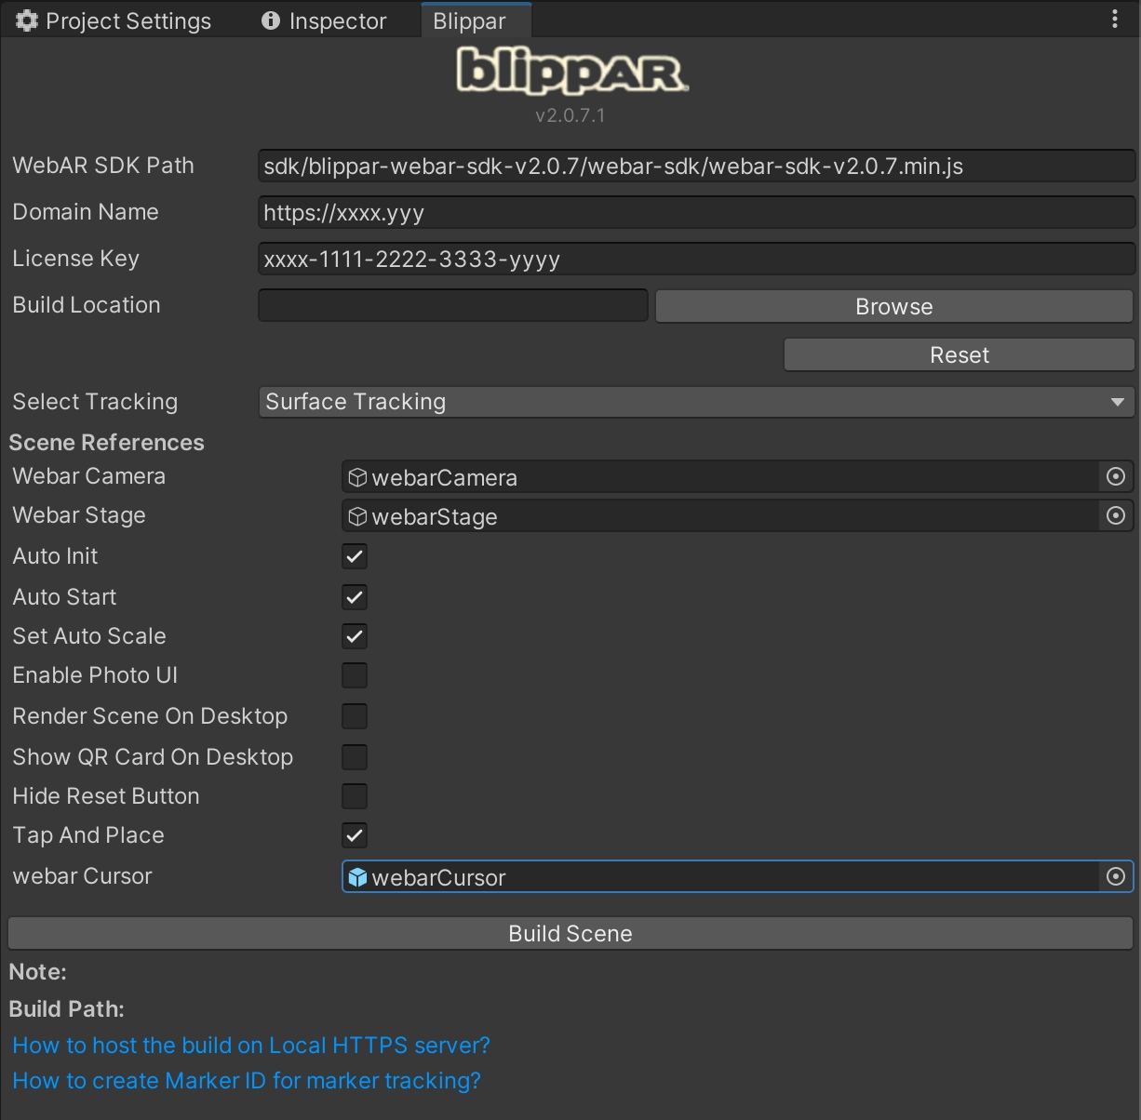Disable the Tap And Place checkbox
The height and width of the screenshot is (1120, 1141).
point(355,835)
